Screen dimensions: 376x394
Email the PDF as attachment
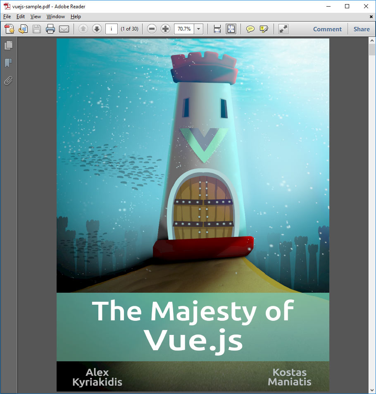tap(63, 29)
